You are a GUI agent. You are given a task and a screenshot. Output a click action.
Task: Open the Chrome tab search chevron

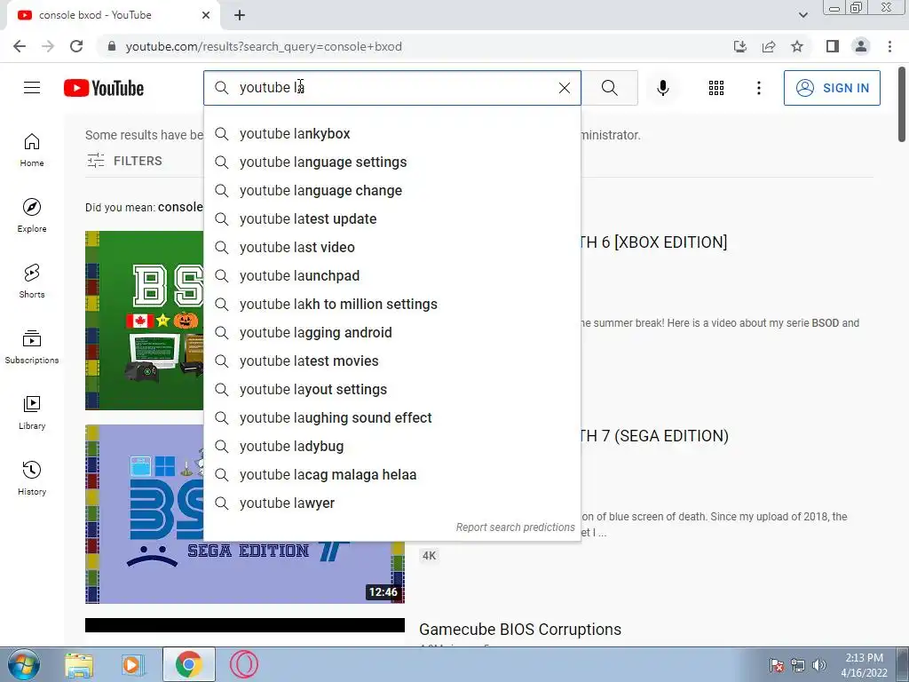click(x=802, y=15)
